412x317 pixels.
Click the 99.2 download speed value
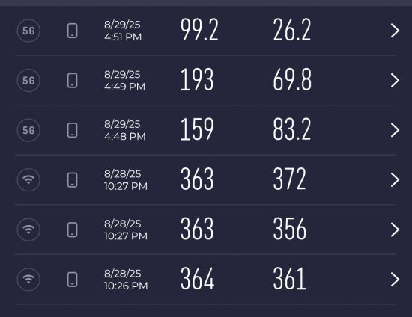[x=199, y=30]
